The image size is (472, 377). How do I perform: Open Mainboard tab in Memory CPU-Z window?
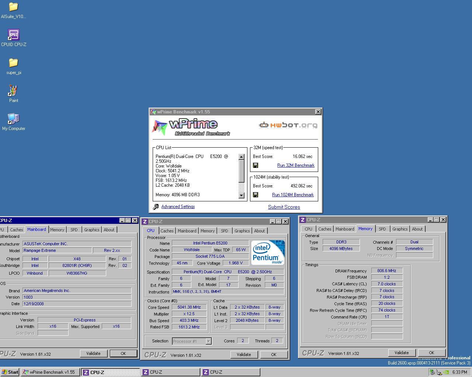[345, 229]
